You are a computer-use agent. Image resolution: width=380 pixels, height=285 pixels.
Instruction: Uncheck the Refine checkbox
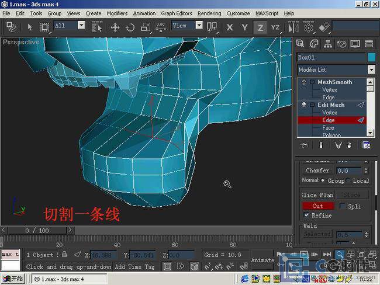pyautogui.click(x=306, y=215)
